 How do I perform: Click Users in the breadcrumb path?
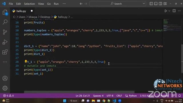pos(22,17)
